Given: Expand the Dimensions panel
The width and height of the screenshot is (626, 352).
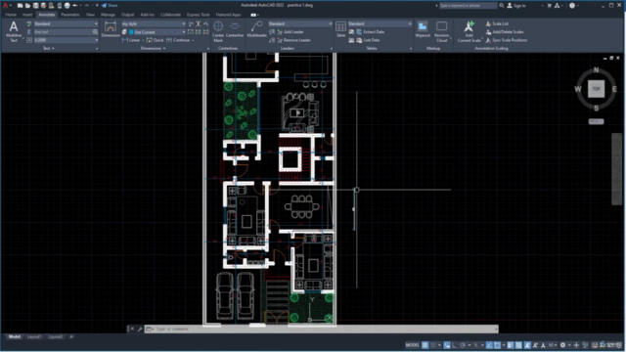Looking at the screenshot, I should pos(153,48).
